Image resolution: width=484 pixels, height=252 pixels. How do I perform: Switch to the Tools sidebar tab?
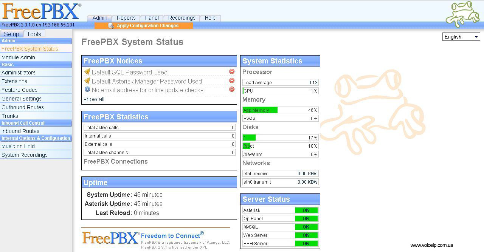click(34, 34)
